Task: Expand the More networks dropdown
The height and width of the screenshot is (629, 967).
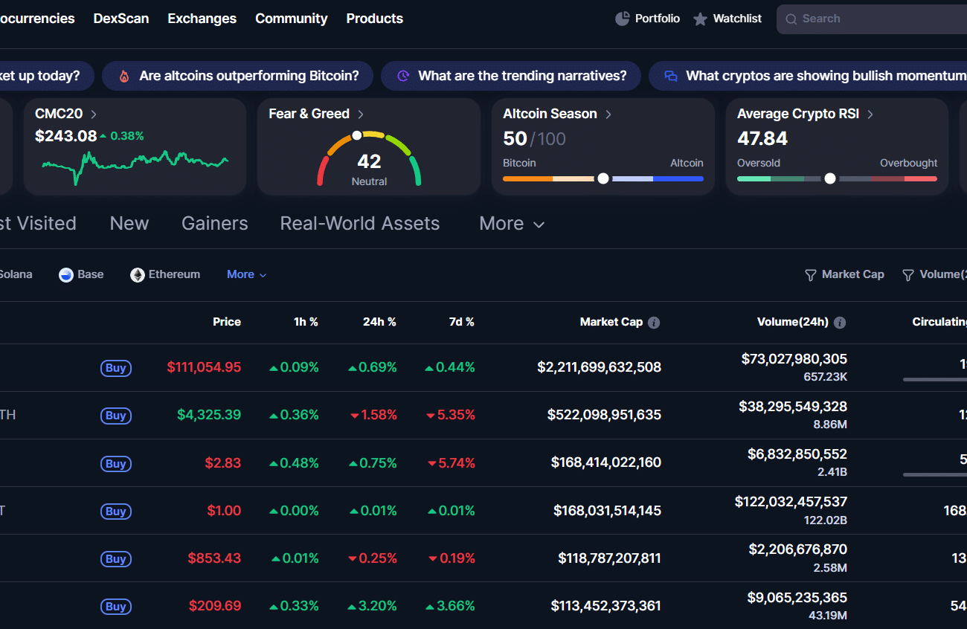Action: coord(246,274)
